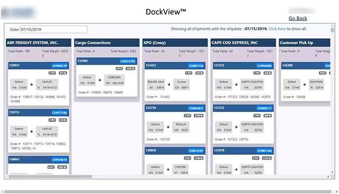Click pallet count badge on shipment 139917
The image size is (339, 194).
pyautogui.click(x=52, y=73)
